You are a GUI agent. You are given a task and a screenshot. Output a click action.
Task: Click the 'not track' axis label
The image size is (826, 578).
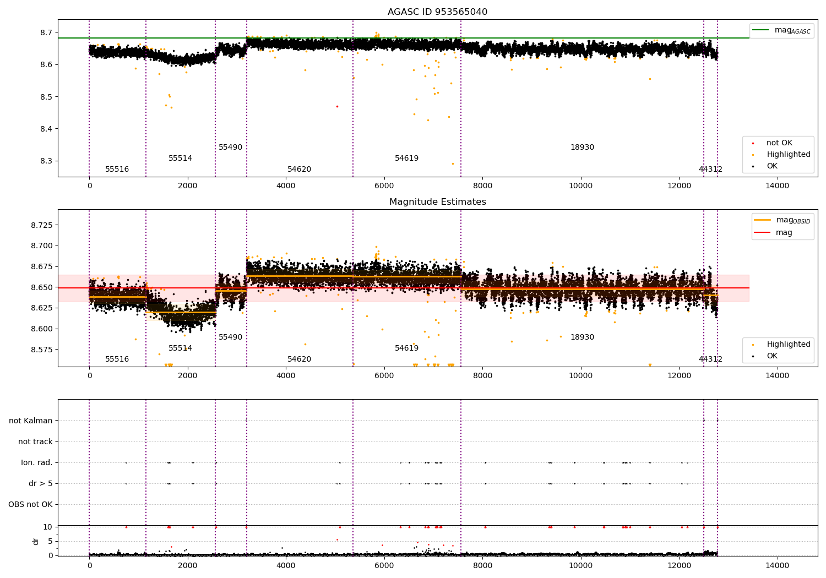point(35,442)
